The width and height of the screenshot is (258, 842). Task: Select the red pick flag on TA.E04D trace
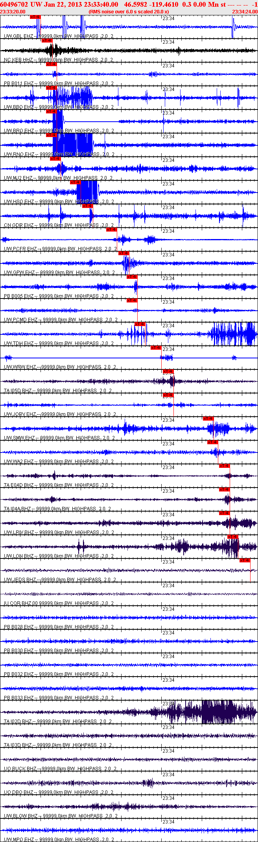click(224, 466)
